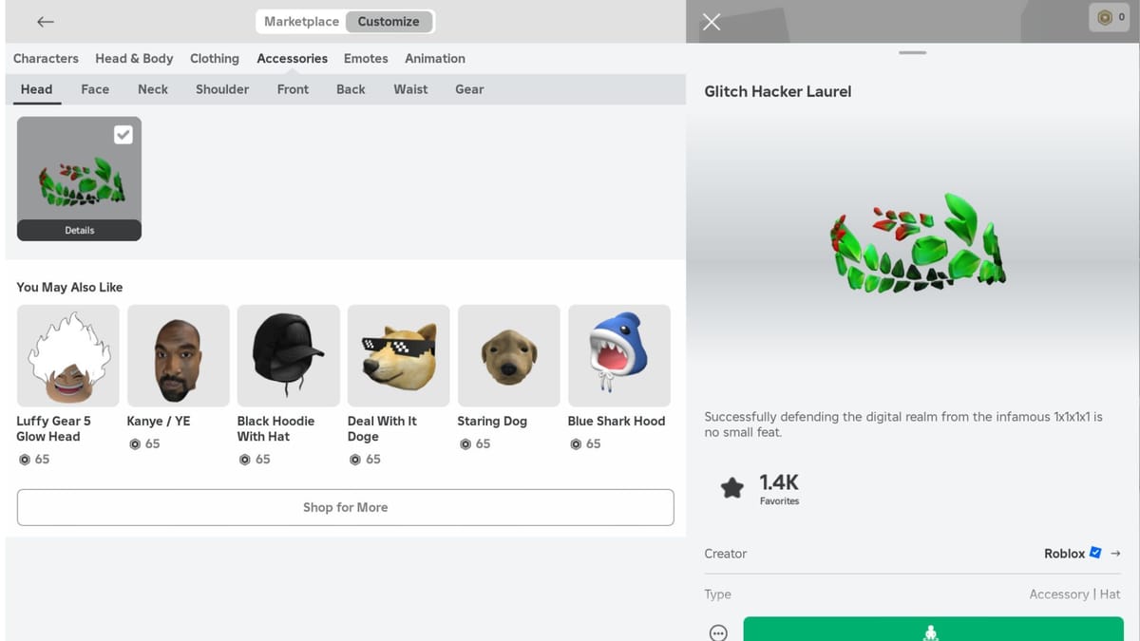The image size is (1140, 641).
Task: Close the Glitch Hacker Laurel panel
Action: pos(711,22)
